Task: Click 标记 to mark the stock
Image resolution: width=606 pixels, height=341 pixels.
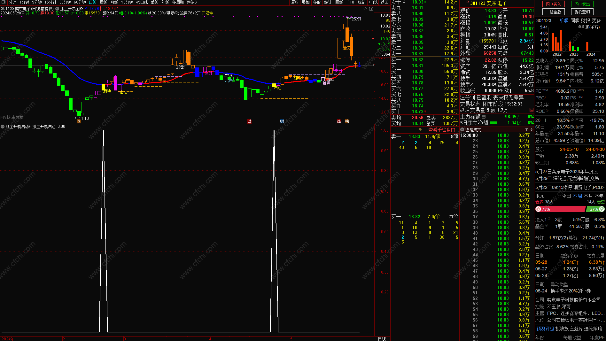Action: pyautogui.click(x=361, y=2)
